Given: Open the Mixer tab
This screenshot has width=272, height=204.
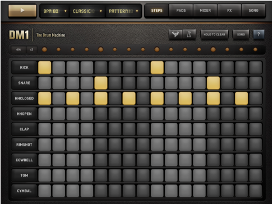Looking at the screenshot, I should pyautogui.click(x=205, y=11).
